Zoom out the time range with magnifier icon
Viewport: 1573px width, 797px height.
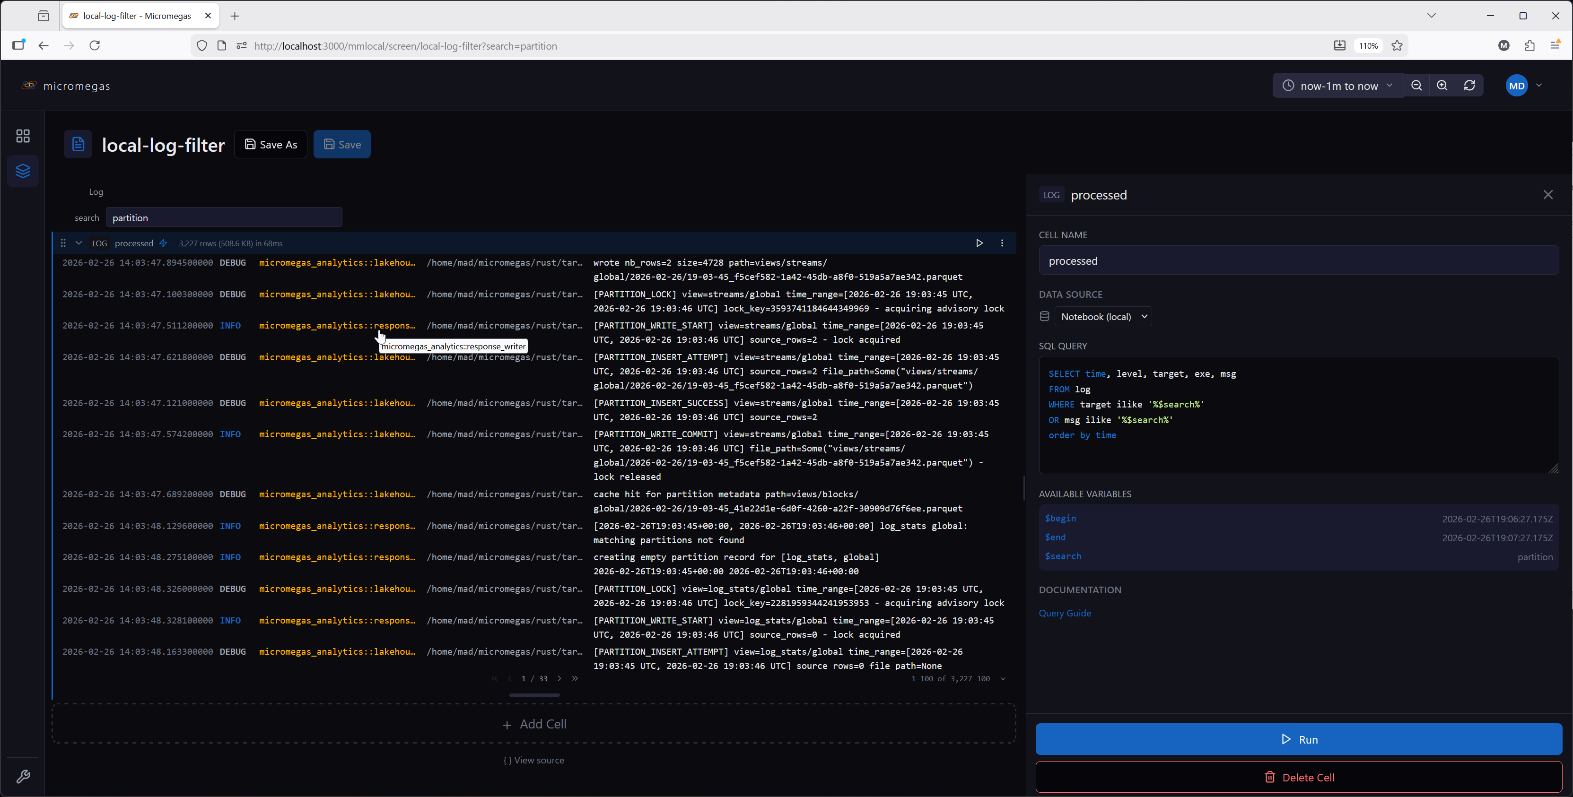1417,86
